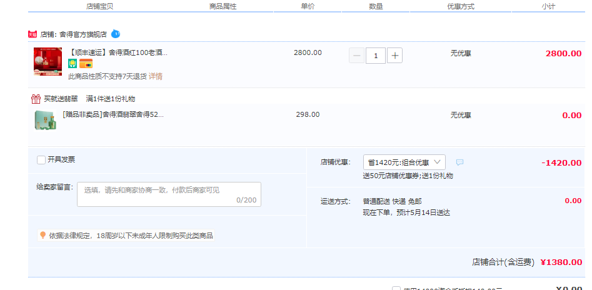
Task: Click the 买就送翡翠 promotion label
Action: coord(61,99)
